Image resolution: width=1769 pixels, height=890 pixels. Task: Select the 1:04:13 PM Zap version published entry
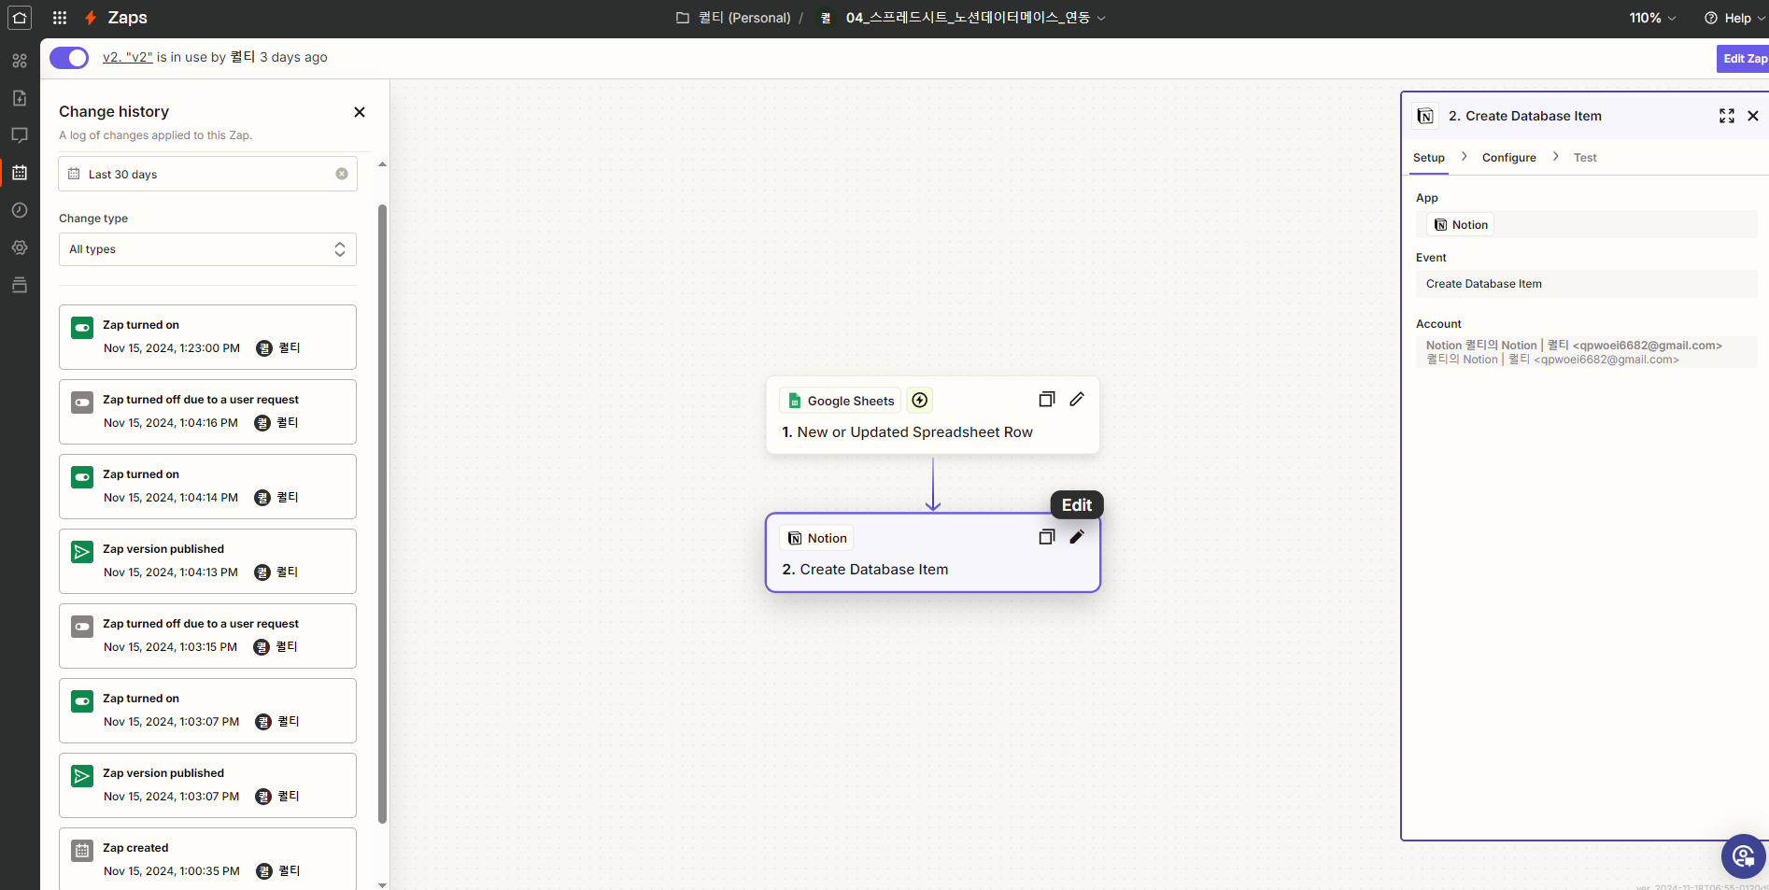pyautogui.click(x=207, y=561)
